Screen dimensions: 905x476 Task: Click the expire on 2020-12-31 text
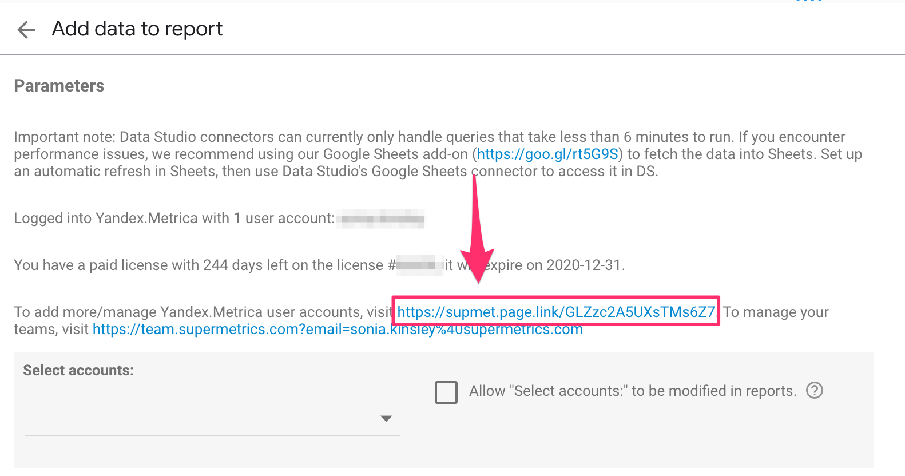[x=555, y=265]
